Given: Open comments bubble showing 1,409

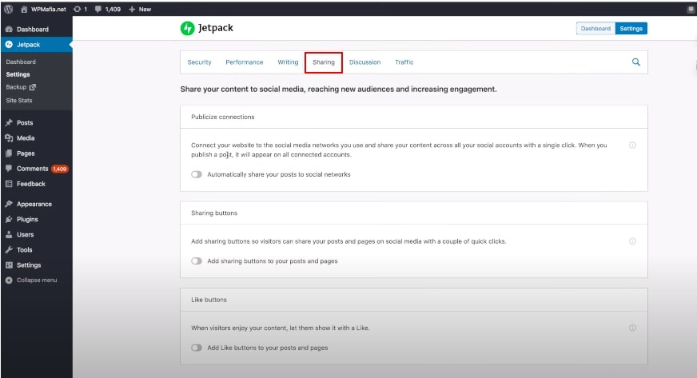Looking at the screenshot, I should (108, 9).
